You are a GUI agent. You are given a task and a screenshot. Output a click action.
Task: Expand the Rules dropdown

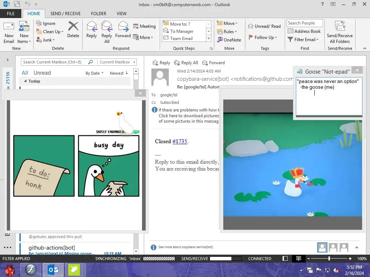[227, 32]
